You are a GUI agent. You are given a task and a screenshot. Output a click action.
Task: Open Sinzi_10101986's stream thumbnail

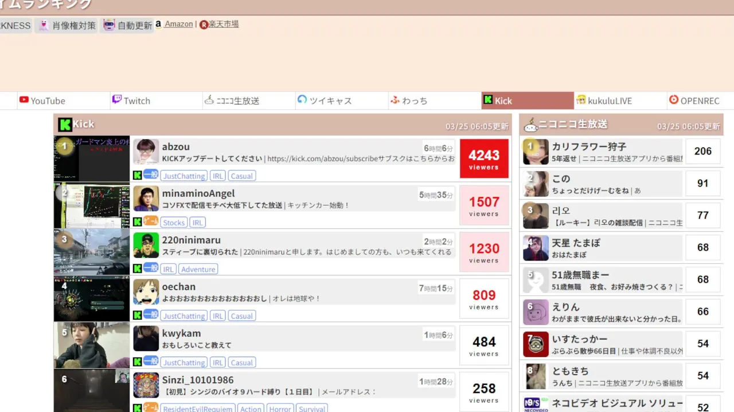pyautogui.click(x=92, y=391)
